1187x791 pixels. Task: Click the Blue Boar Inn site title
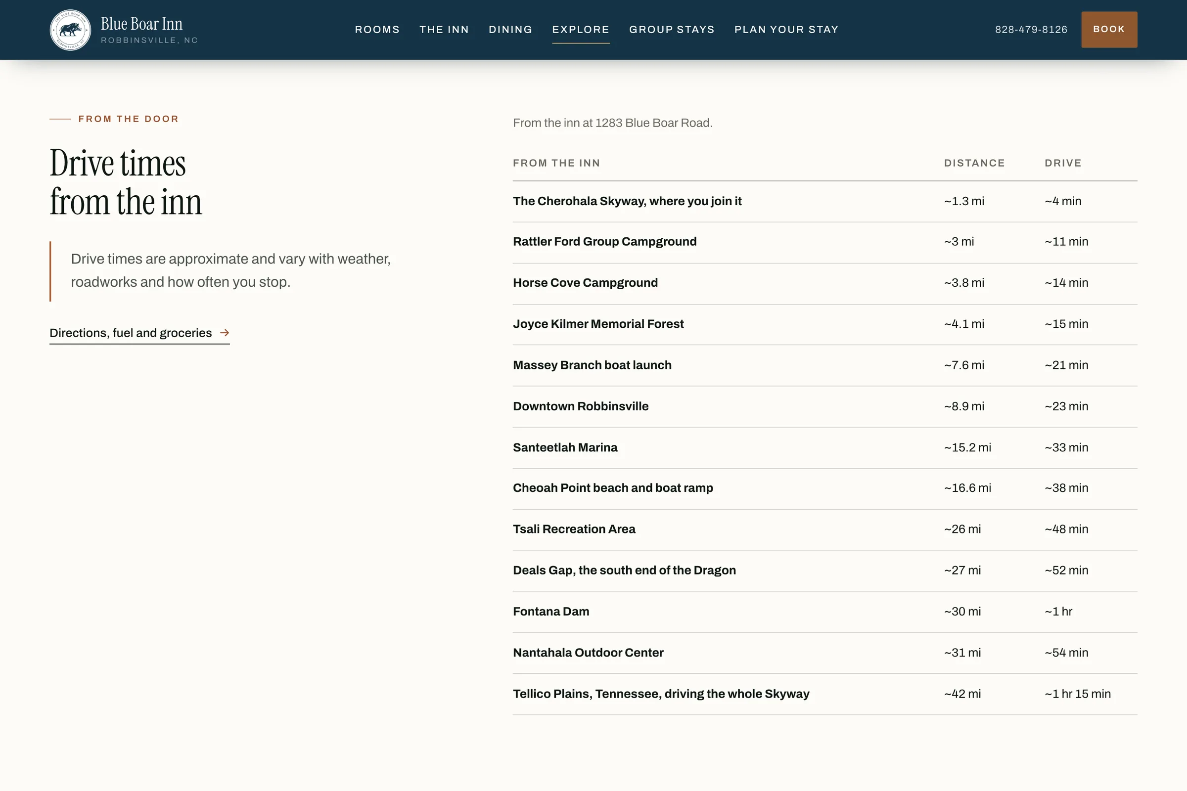point(142,24)
